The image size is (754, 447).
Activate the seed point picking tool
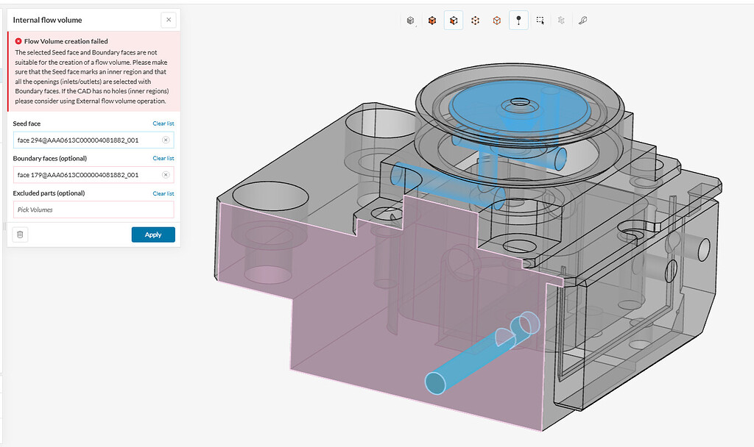tap(518, 21)
